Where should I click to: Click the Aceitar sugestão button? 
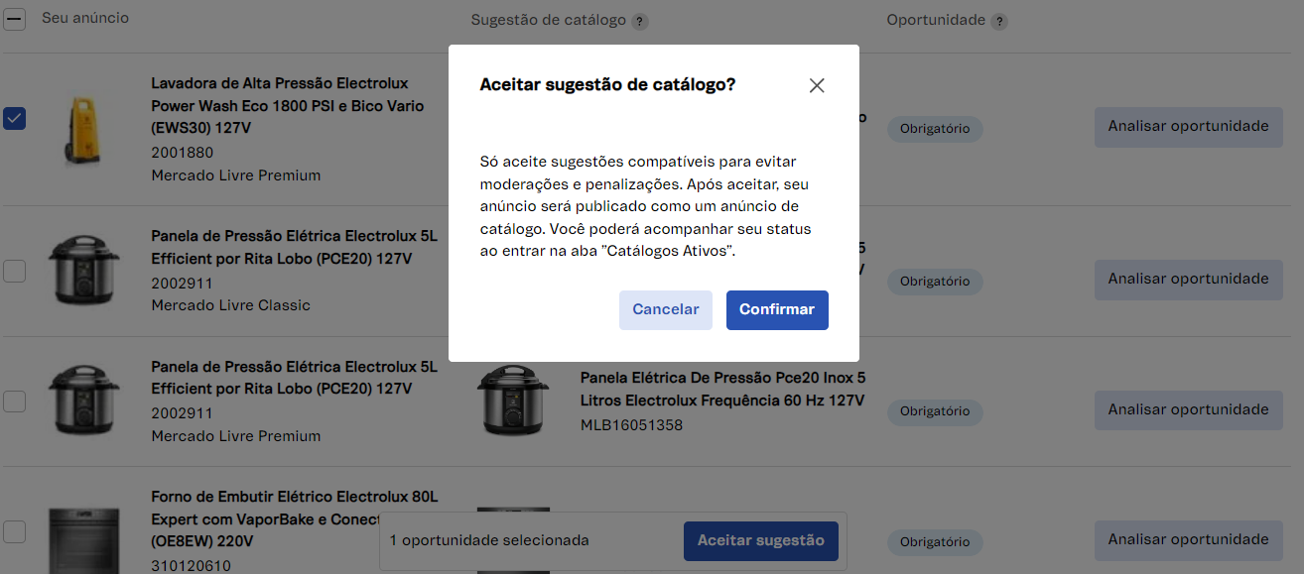point(760,540)
